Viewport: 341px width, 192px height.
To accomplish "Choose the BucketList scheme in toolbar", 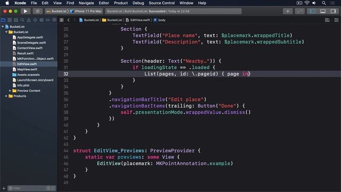I will tap(56, 11).
